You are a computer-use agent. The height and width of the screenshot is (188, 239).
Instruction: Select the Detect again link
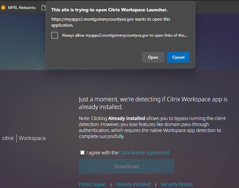click(92, 184)
